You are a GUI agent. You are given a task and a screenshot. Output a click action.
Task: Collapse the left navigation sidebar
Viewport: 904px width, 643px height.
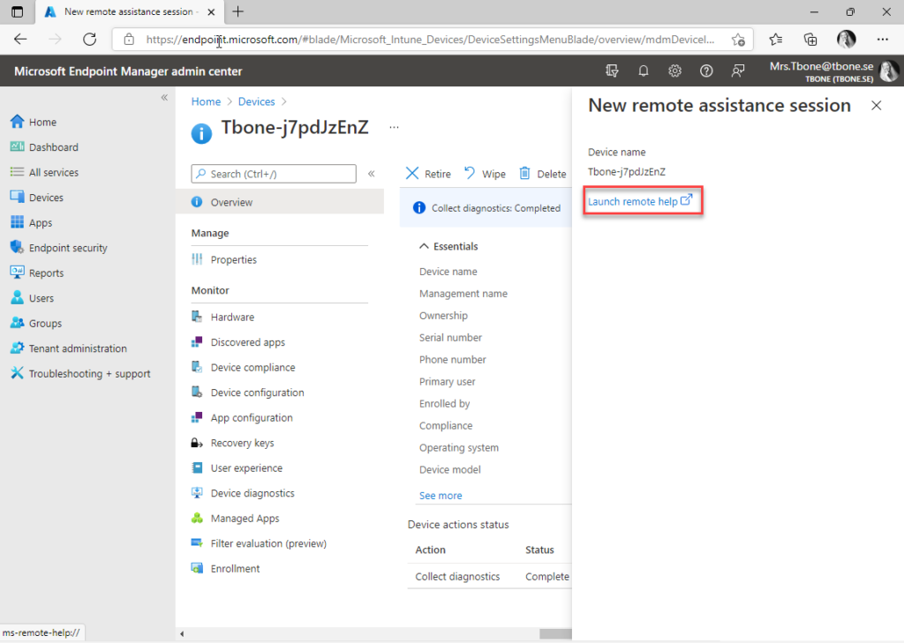[164, 97]
